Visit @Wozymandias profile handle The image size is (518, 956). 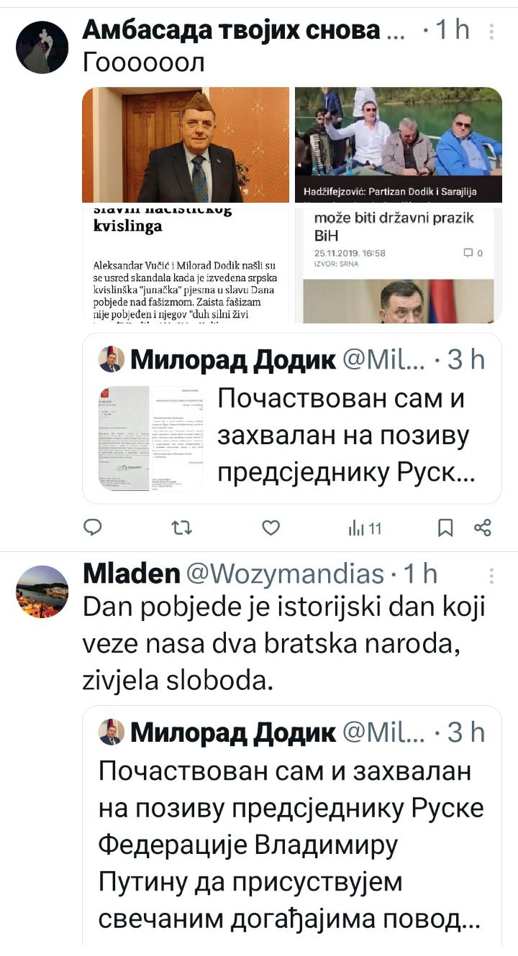pyautogui.click(x=286, y=574)
